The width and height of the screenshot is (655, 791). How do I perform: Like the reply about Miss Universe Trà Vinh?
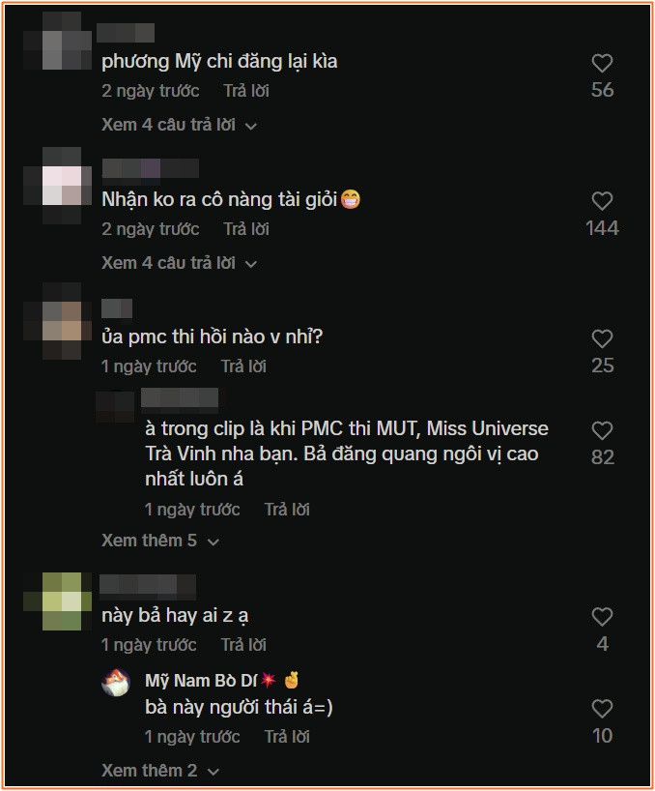(x=602, y=430)
